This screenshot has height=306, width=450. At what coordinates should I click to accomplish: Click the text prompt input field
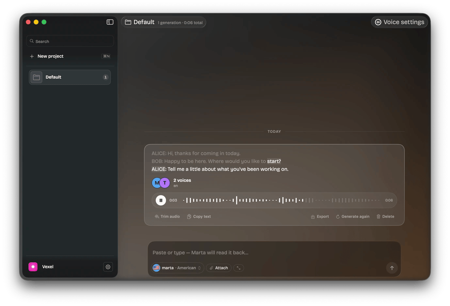(x=274, y=252)
